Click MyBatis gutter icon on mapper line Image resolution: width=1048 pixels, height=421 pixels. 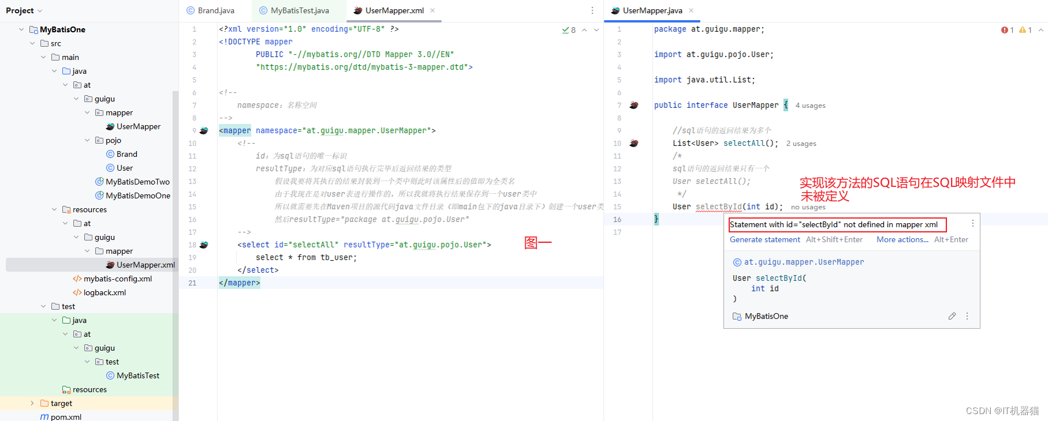pyautogui.click(x=204, y=131)
